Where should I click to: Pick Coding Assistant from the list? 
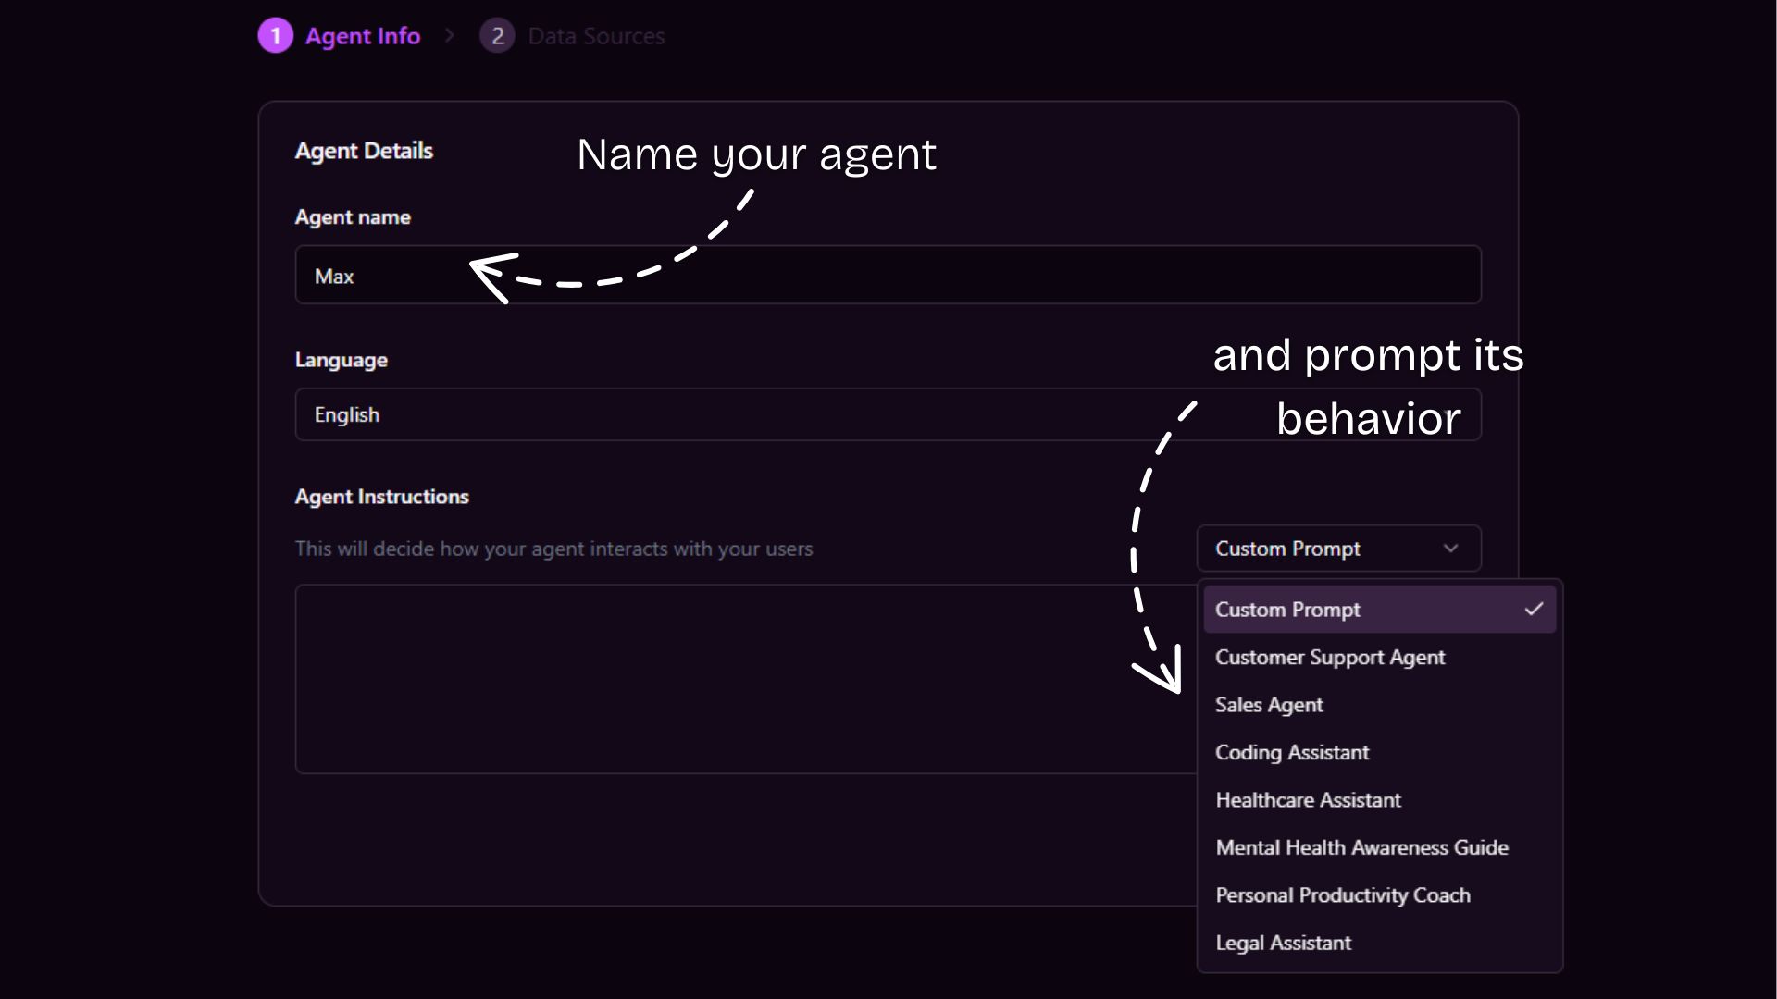tap(1291, 752)
